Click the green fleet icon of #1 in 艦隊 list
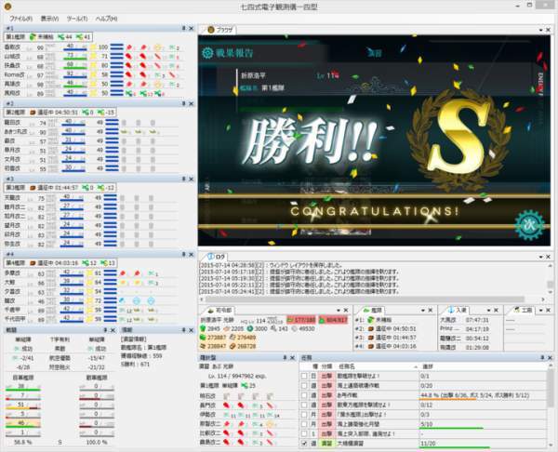558x452 pixels. pos(371,320)
